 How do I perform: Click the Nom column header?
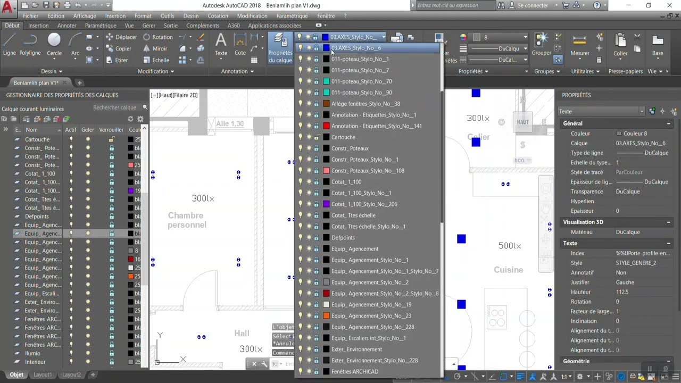click(32, 130)
